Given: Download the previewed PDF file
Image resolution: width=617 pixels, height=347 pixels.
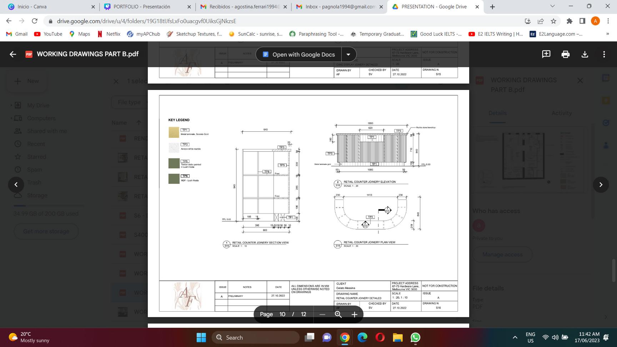Looking at the screenshot, I should coord(585,54).
